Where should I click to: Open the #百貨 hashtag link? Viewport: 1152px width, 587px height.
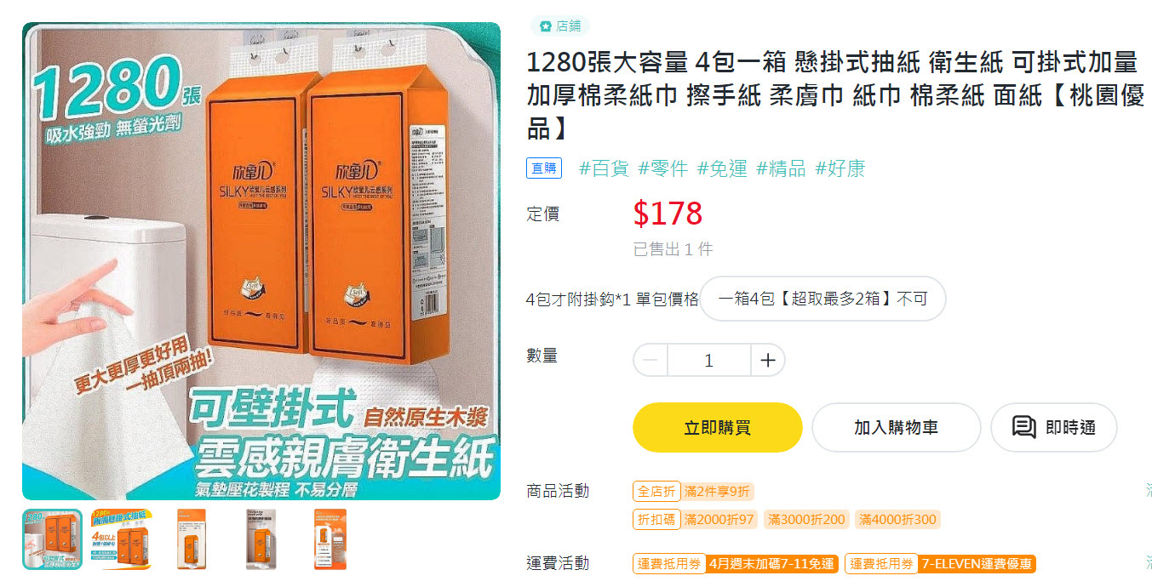pyautogui.click(x=604, y=168)
